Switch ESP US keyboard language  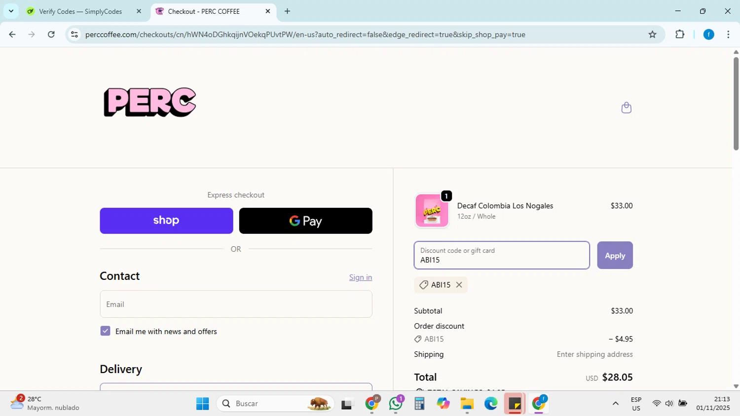pos(636,404)
